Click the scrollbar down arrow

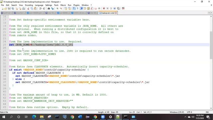click(211, 108)
